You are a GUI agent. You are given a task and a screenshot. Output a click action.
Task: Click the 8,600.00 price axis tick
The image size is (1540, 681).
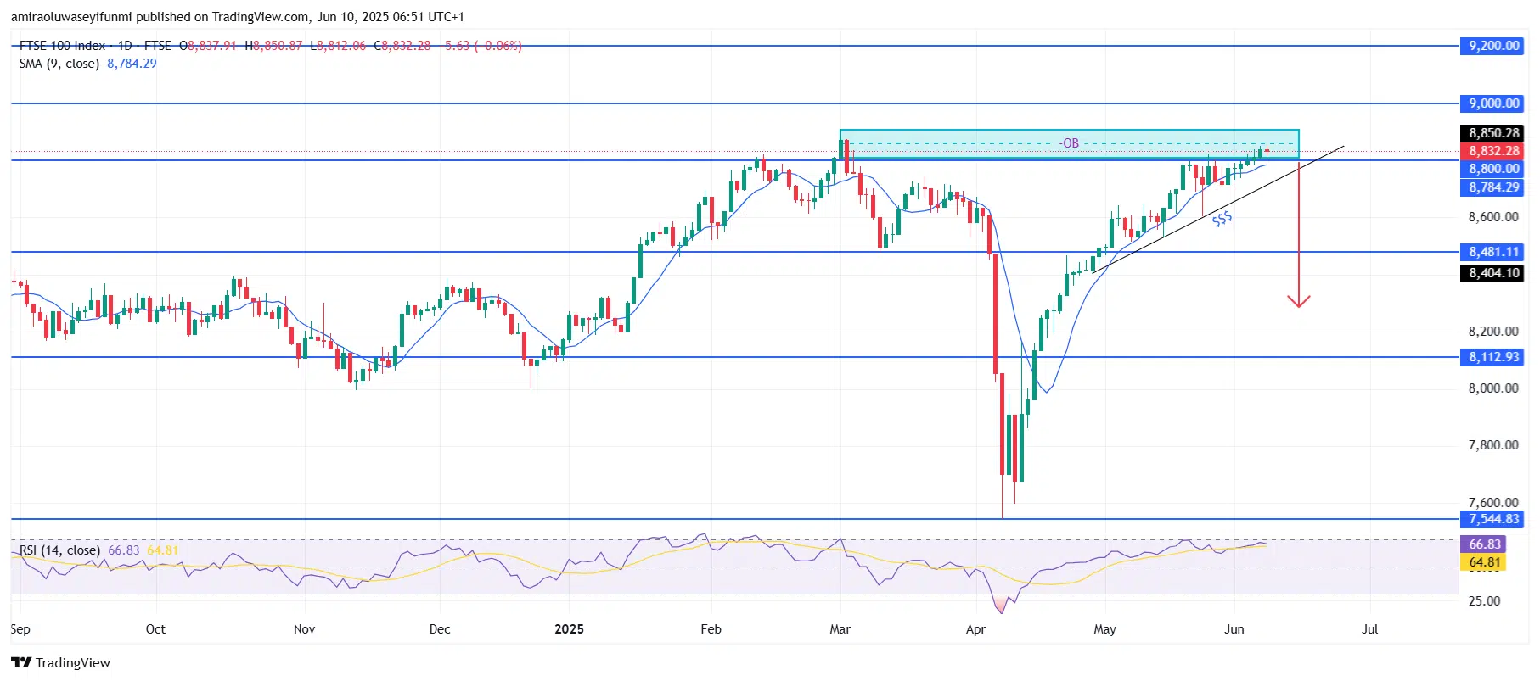(x=1493, y=217)
